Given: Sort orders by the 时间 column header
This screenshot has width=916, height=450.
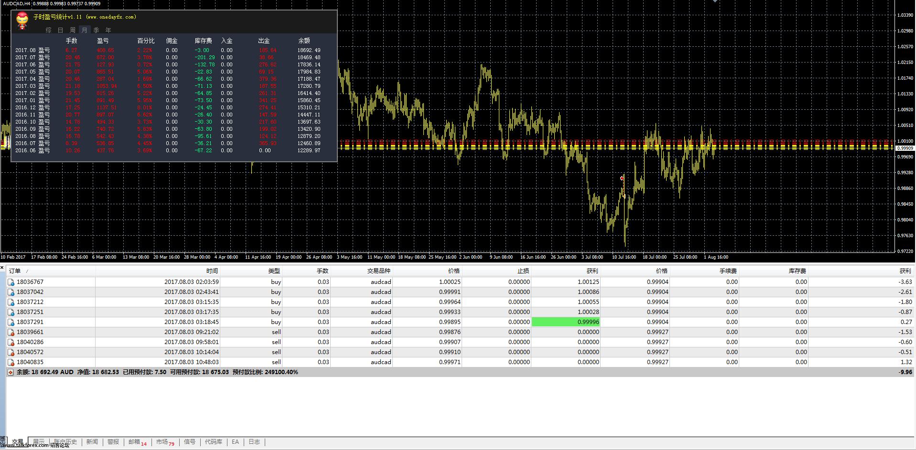Looking at the screenshot, I should [x=212, y=271].
